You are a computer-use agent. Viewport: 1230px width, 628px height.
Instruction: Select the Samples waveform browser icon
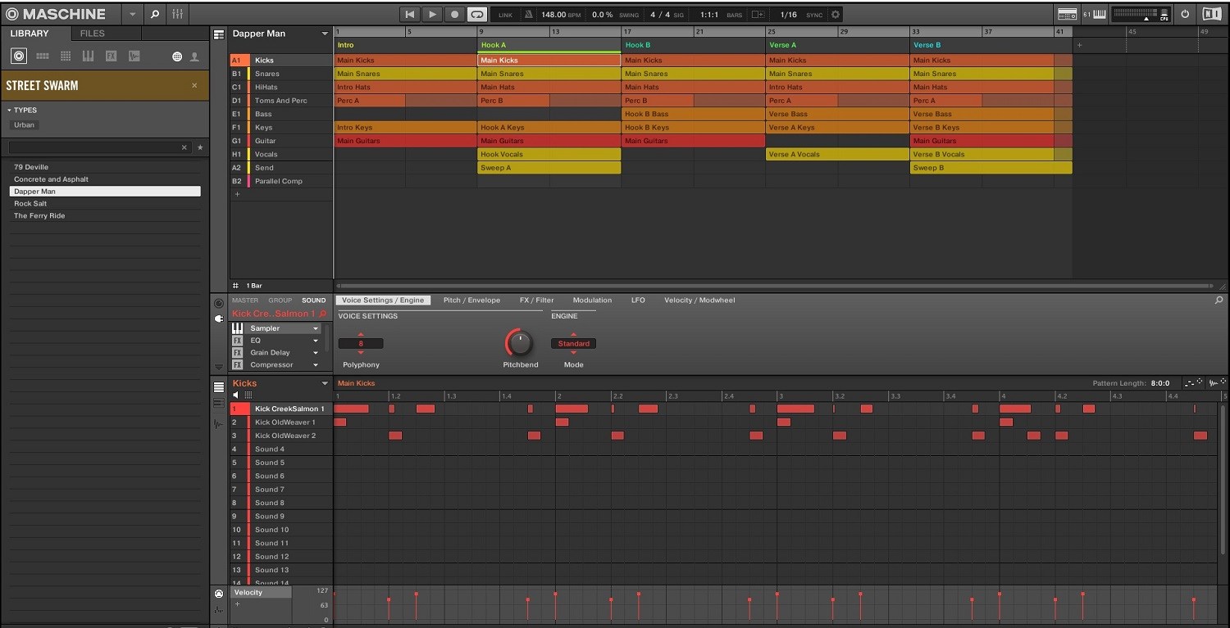click(134, 56)
